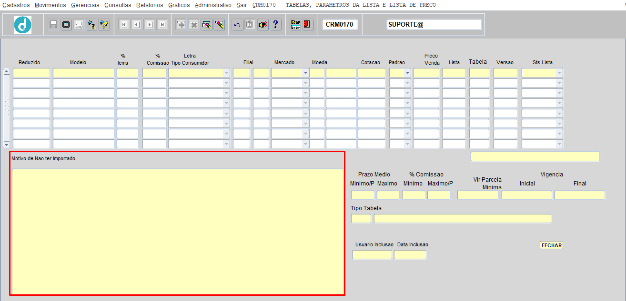Image resolution: width=626 pixels, height=301 pixels.
Task: Click the Modelo field in first row
Action: click(x=84, y=73)
